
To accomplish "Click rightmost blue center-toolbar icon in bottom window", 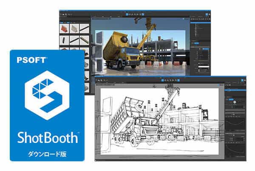I will tap(178, 80).
